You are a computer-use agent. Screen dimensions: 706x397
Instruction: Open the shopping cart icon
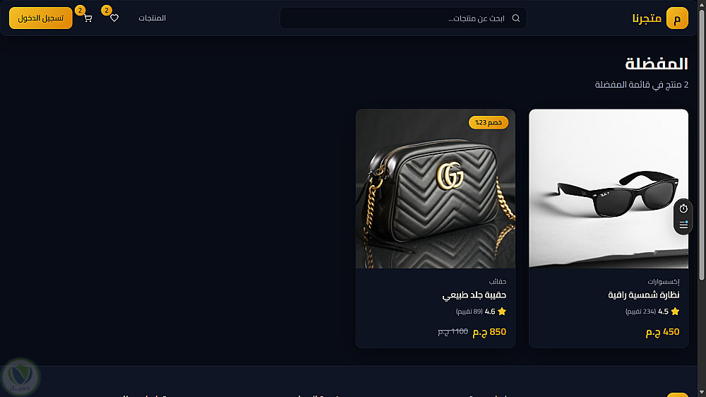tap(88, 18)
